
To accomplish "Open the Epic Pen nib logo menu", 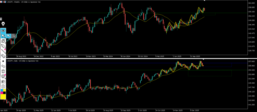I will [x=3, y=24].
